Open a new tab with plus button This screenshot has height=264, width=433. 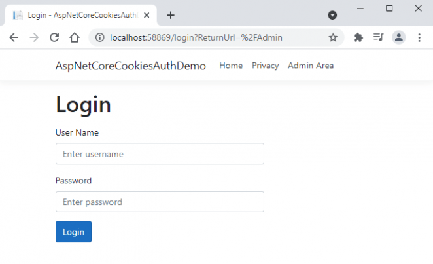click(171, 15)
